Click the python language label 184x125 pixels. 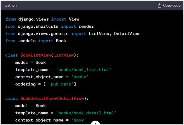[x=11, y=6]
